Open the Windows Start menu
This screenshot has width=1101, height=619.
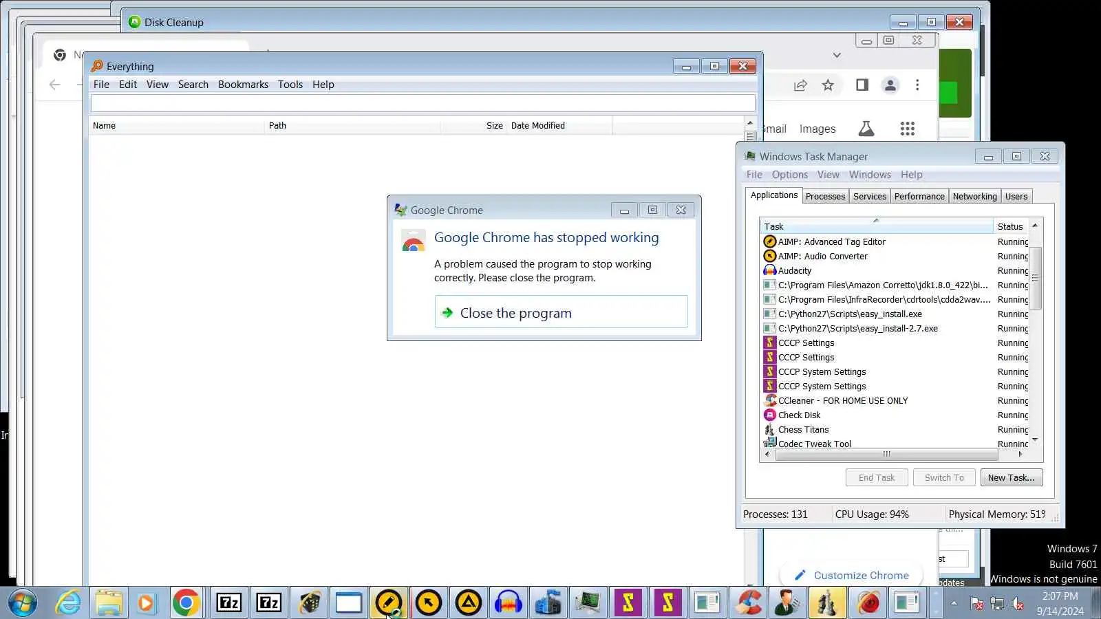click(22, 603)
